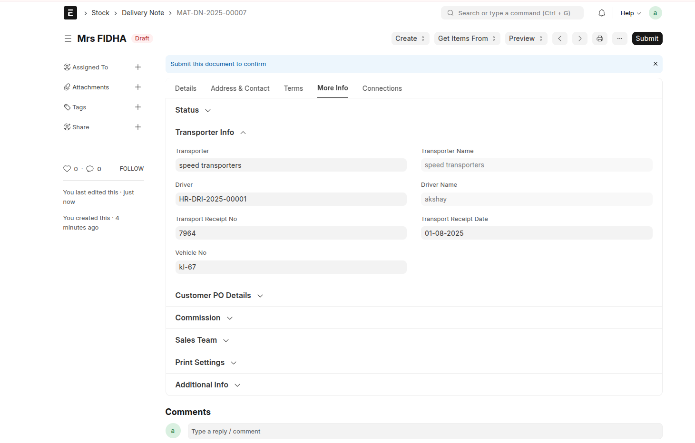Add a tag with plus icon
This screenshot has width=695, height=443.
137,107
